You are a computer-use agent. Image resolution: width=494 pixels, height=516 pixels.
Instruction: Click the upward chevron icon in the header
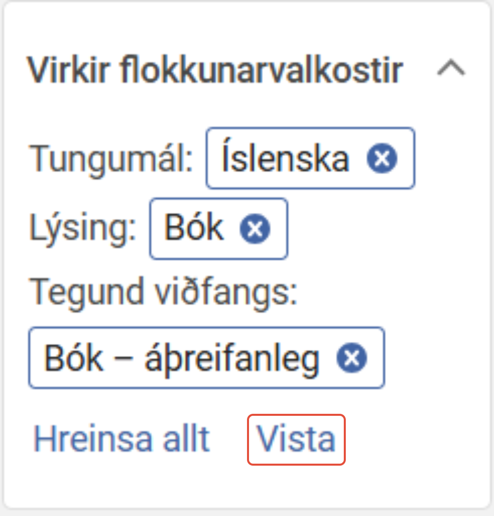451,68
